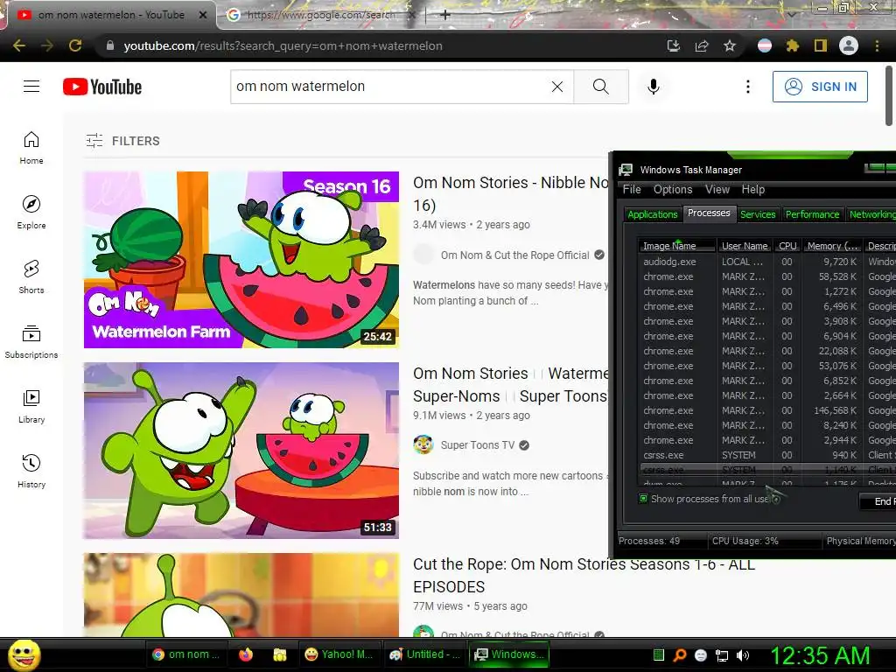The image size is (896, 672).
Task: Open the Home sidebar icon
Action: pyautogui.click(x=31, y=147)
